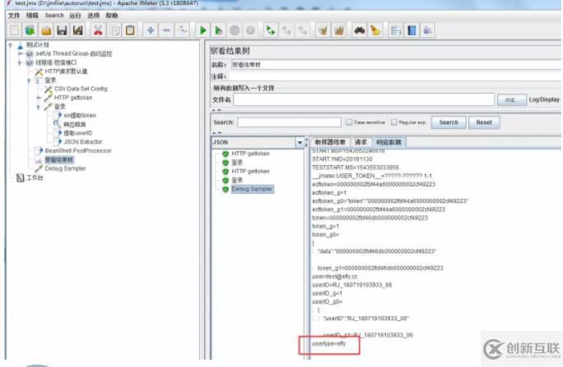The width and height of the screenshot is (563, 367).
Task: Open the Function helper dialog icon
Action: [395, 30]
